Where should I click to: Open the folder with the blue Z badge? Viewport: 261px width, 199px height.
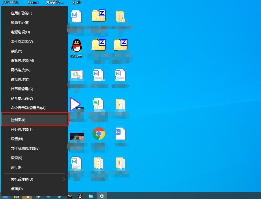coord(99,16)
